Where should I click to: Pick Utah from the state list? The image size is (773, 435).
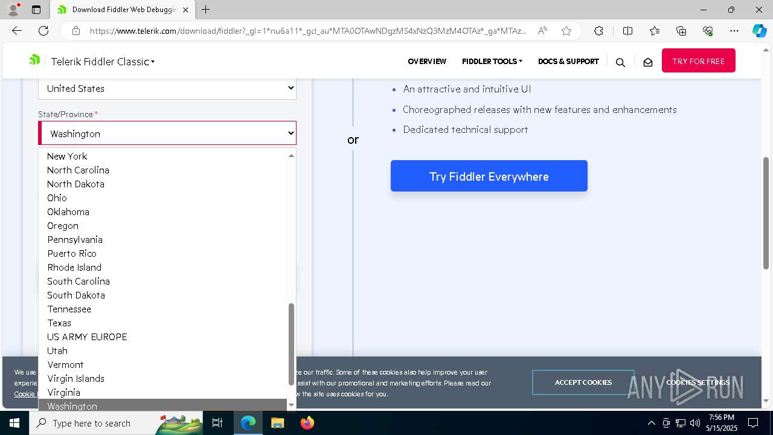pyautogui.click(x=163, y=350)
